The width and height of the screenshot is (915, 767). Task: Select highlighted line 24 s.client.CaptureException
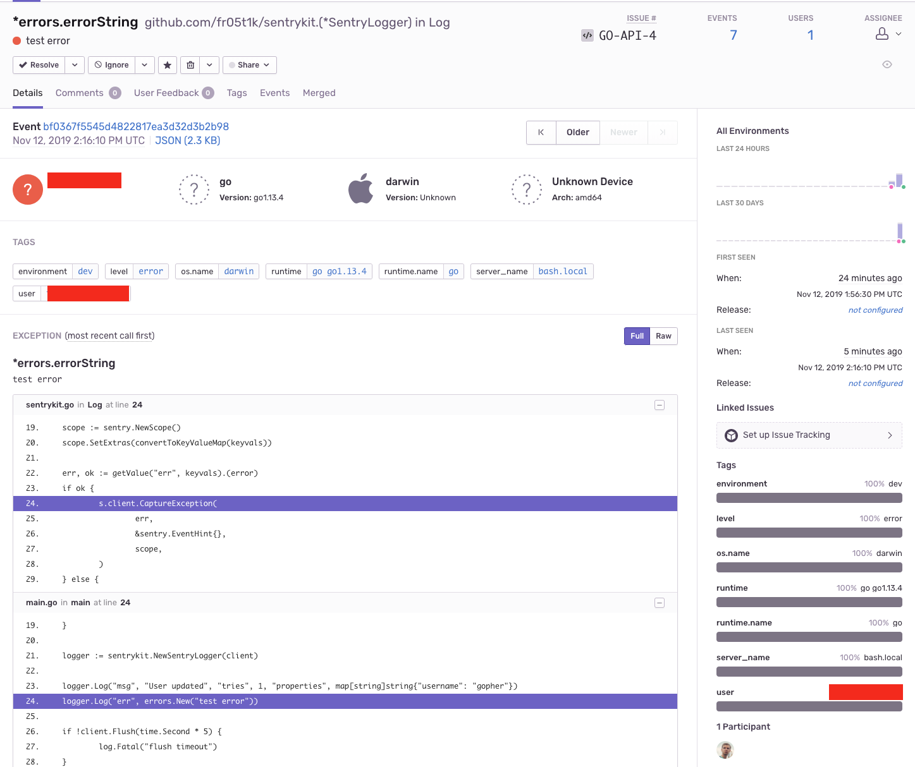(x=345, y=504)
